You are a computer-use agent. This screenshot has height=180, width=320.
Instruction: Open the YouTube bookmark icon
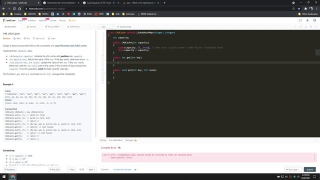(68, 14)
